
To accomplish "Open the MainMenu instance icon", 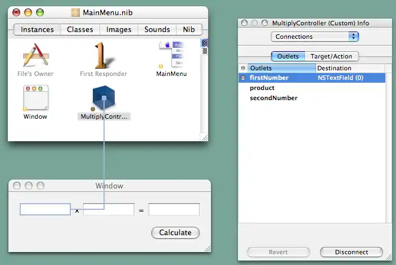I will pos(172,55).
